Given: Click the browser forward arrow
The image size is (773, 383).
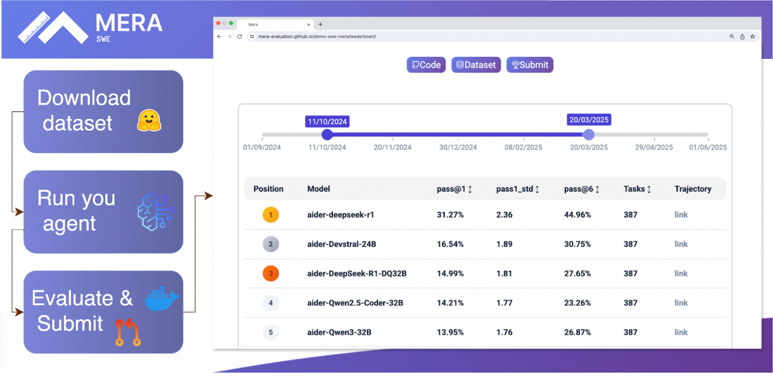Looking at the screenshot, I should pos(229,37).
